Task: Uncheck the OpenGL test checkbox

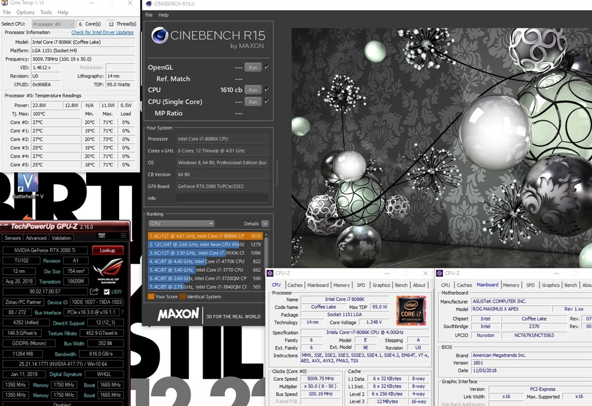Action: pyautogui.click(x=267, y=67)
